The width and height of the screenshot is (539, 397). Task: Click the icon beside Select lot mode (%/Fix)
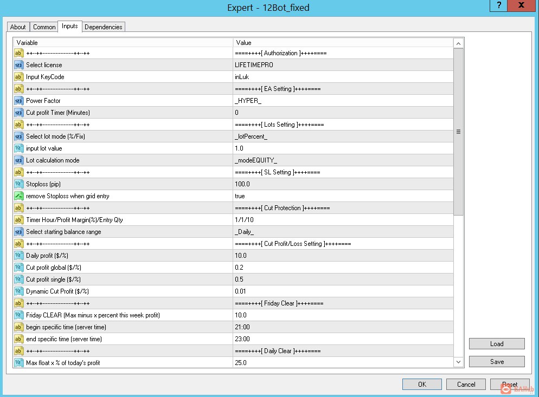point(18,136)
